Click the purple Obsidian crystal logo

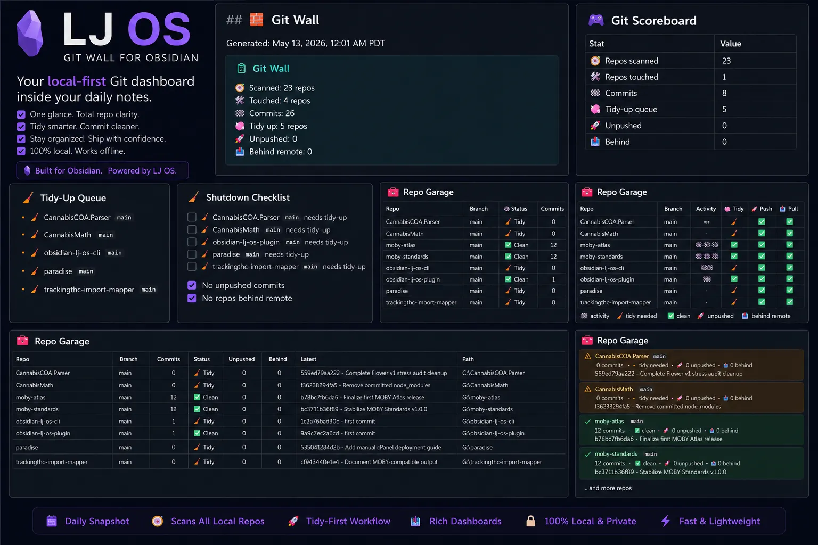tap(30, 33)
